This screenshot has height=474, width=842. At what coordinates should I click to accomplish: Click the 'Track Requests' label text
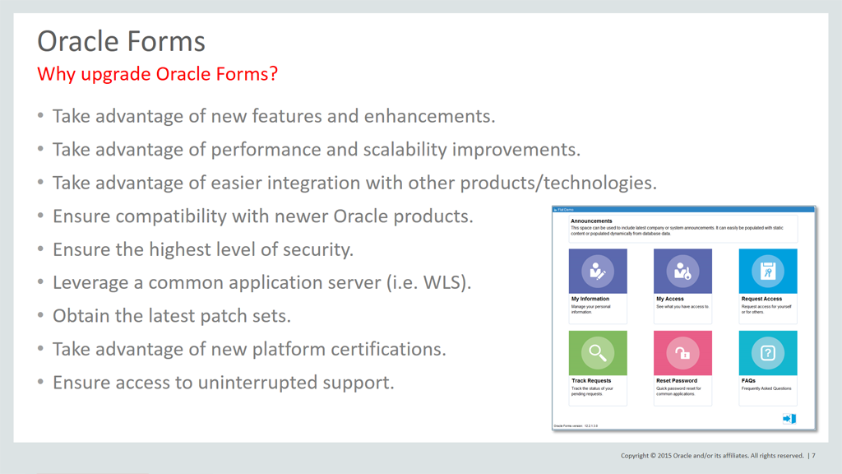point(591,380)
